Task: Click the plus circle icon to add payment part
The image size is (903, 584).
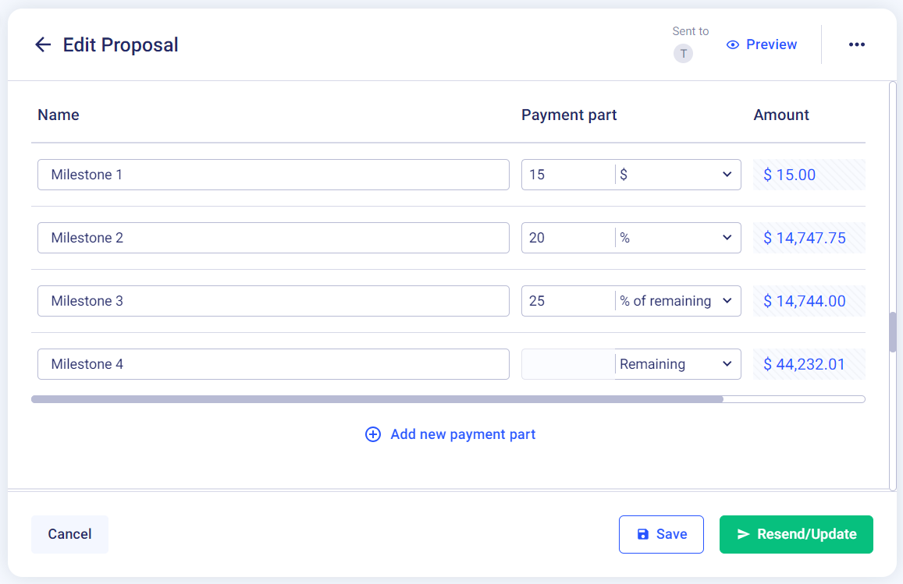Action: click(x=372, y=434)
